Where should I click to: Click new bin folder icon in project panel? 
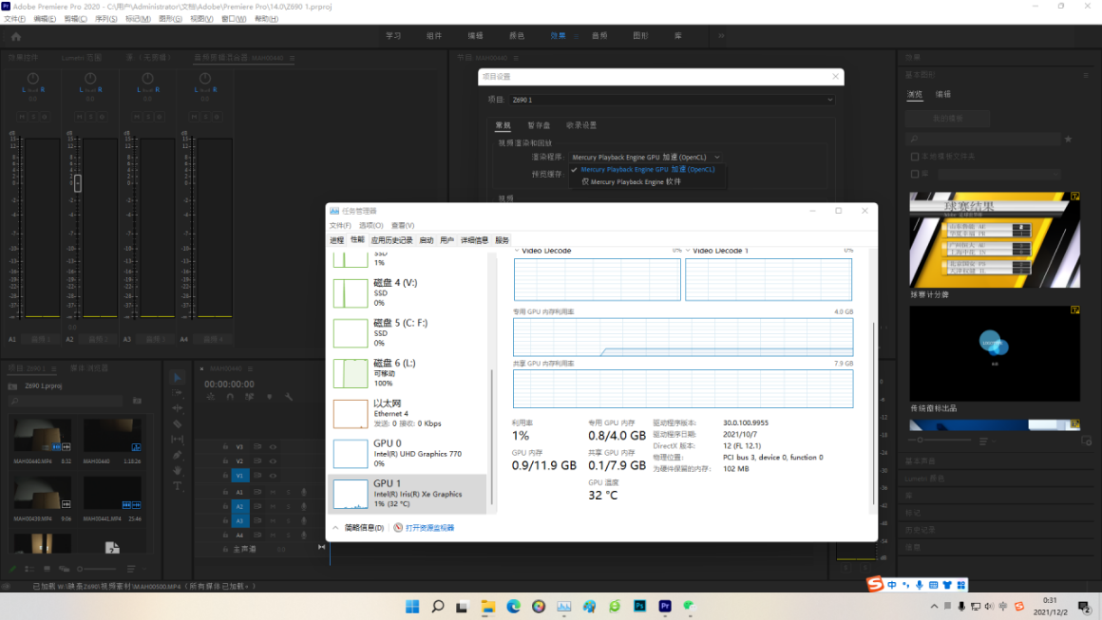(x=137, y=401)
